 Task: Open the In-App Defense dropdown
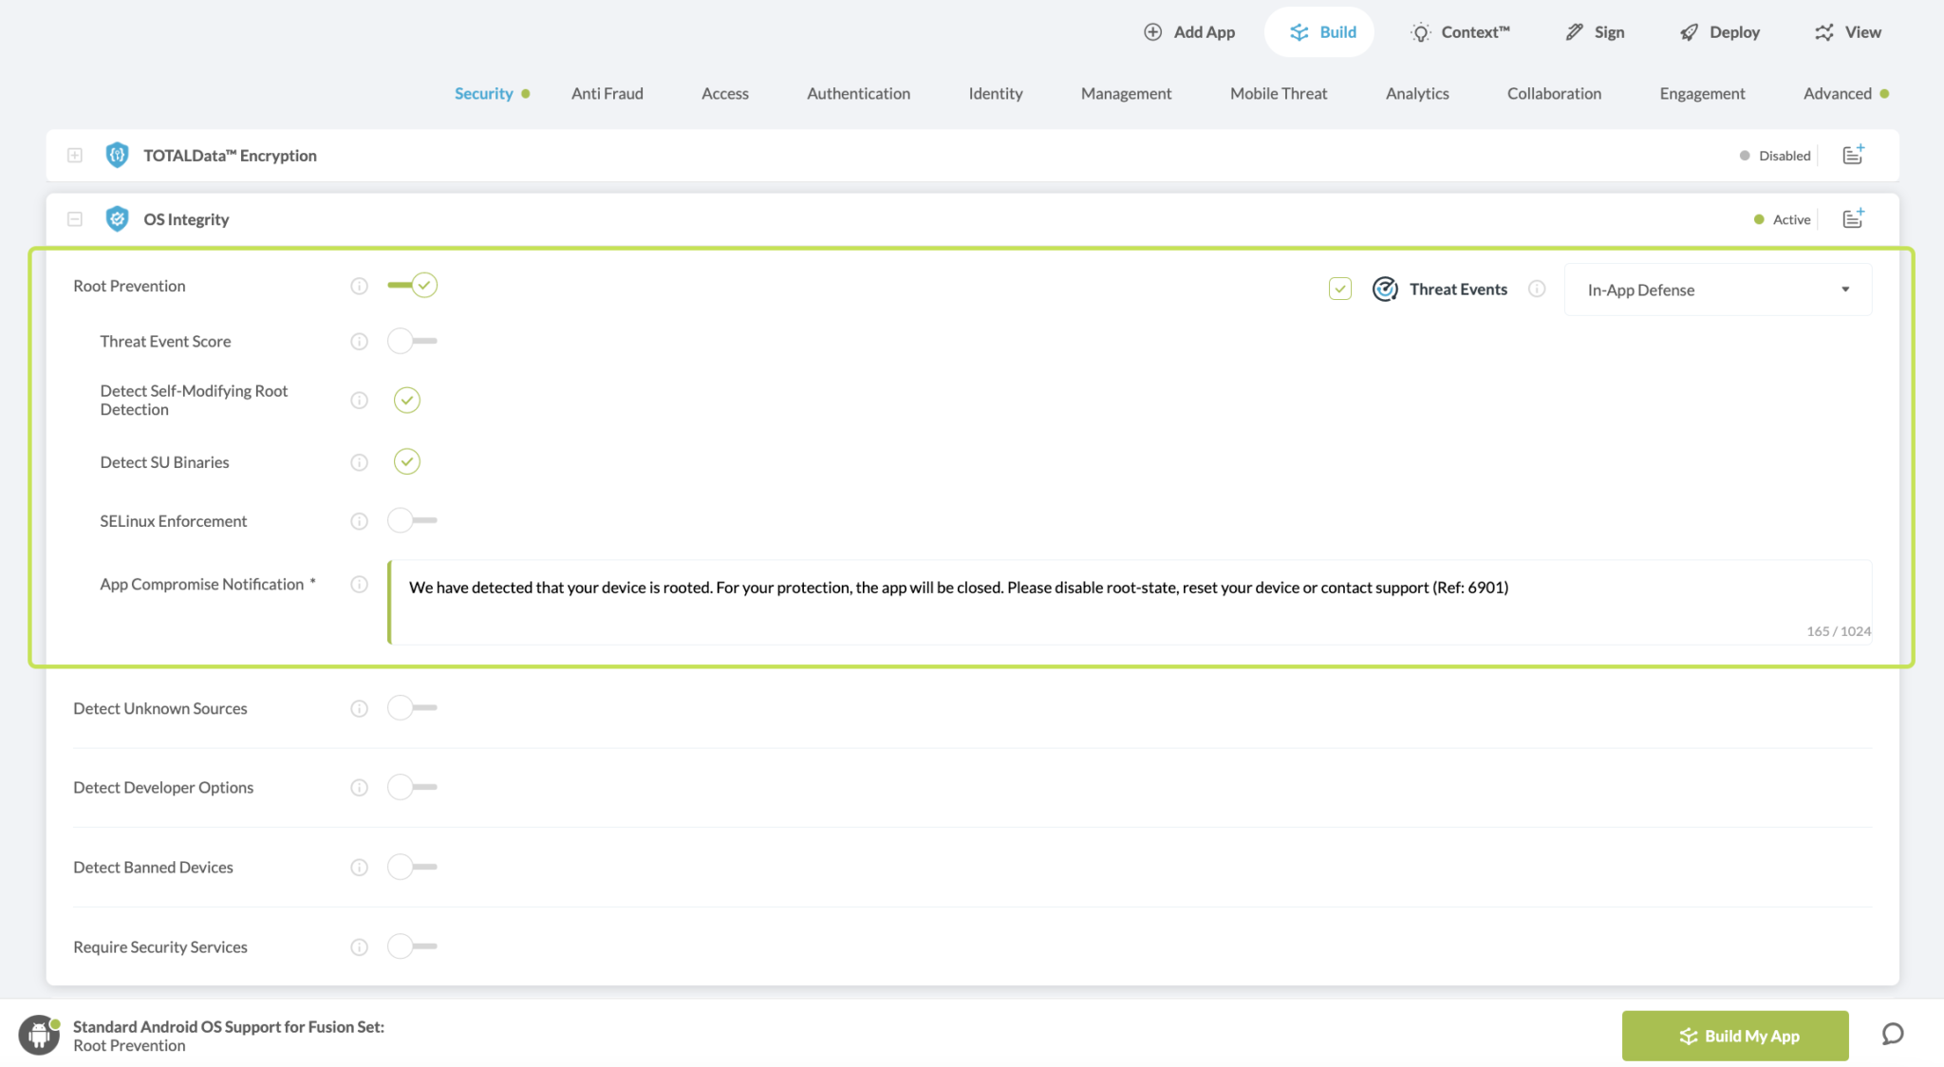[1717, 290]
